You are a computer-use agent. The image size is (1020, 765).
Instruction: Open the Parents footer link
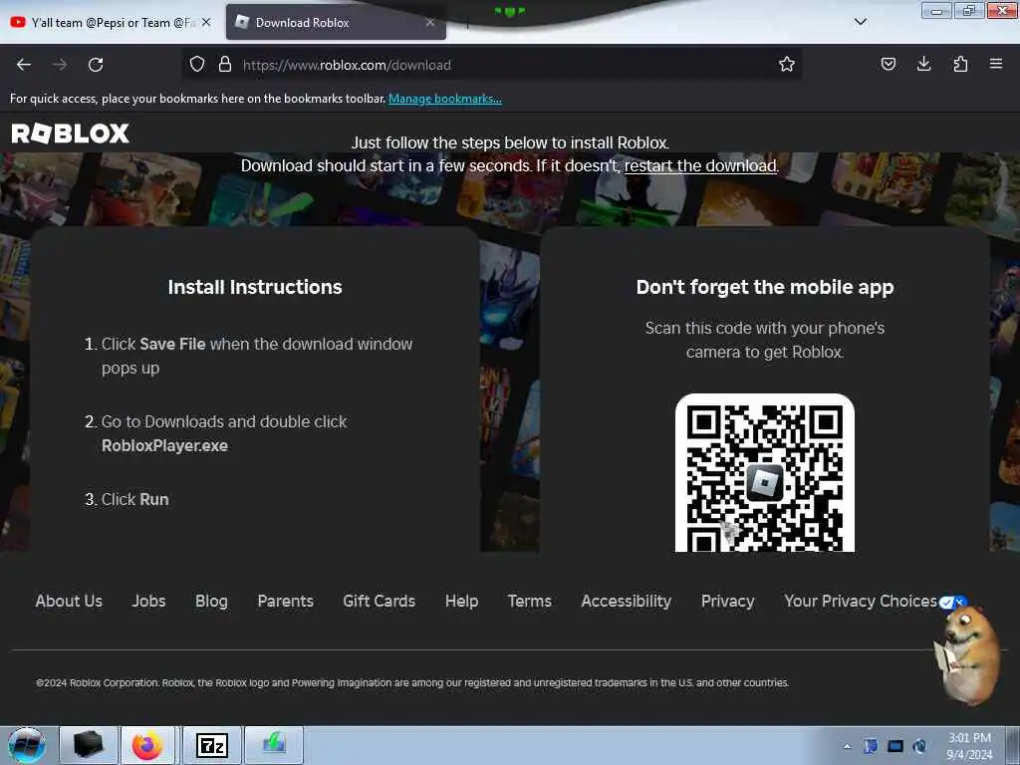(x=286, y=601)
